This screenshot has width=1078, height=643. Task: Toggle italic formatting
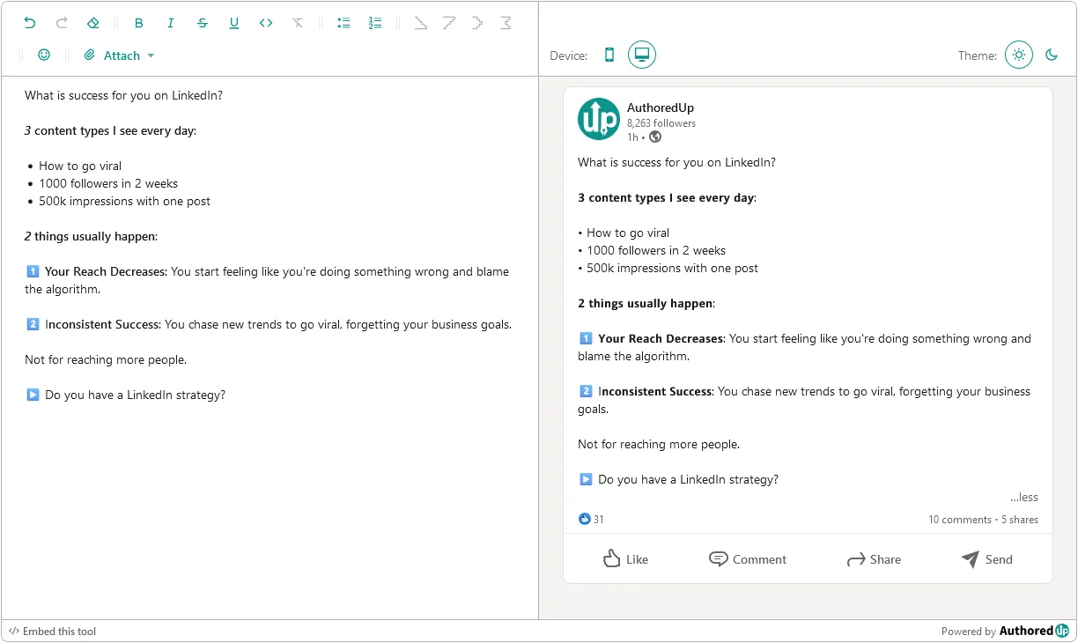click(171, 23)
